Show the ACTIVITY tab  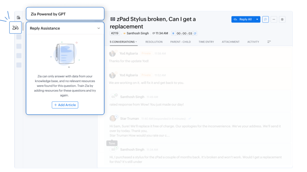(253, 42)
